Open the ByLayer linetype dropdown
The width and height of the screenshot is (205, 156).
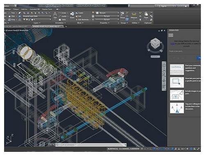click(x=107, y=19)
